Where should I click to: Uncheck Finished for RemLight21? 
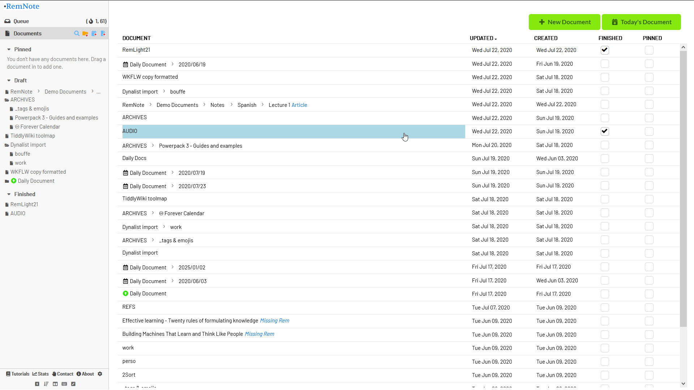tap(605, 50)
